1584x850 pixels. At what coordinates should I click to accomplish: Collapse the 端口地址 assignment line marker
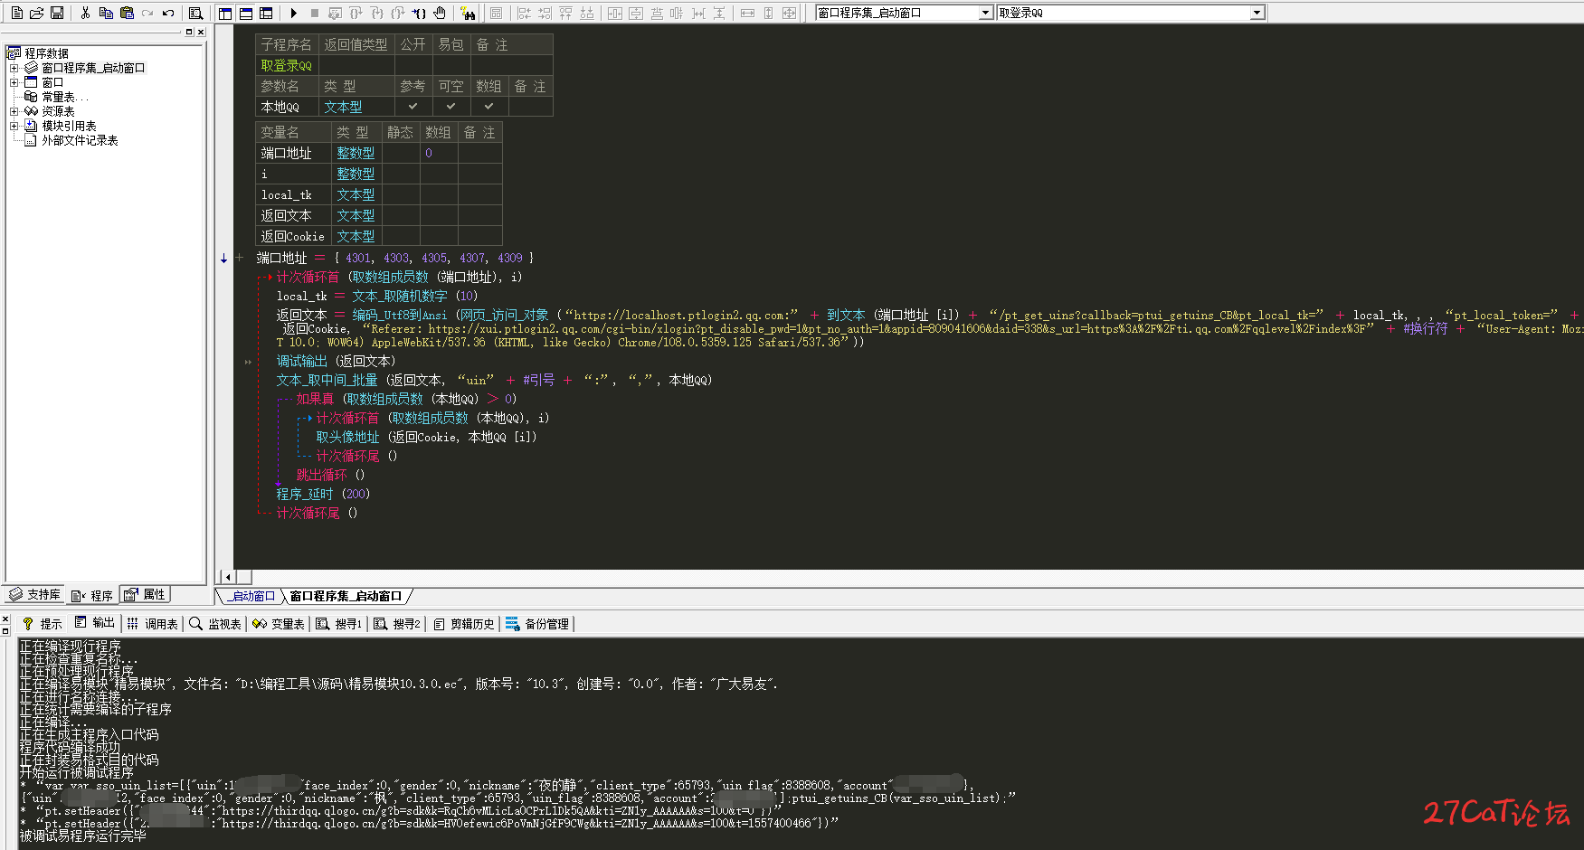pos(240,258)
